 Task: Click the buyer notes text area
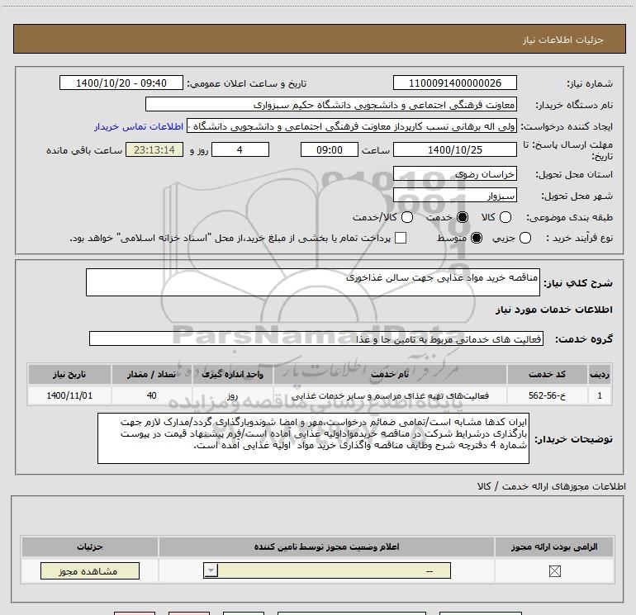(x=313, y=438)
